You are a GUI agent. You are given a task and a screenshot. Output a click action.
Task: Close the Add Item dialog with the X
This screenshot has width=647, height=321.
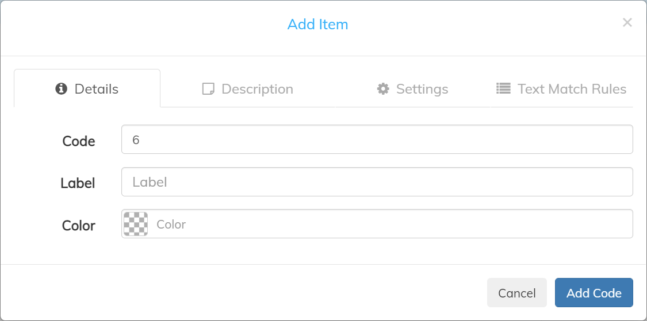click(627, 22)
